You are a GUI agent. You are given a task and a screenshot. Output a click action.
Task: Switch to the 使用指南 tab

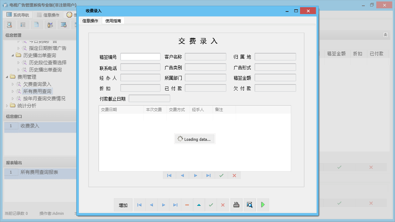[113, 20]
